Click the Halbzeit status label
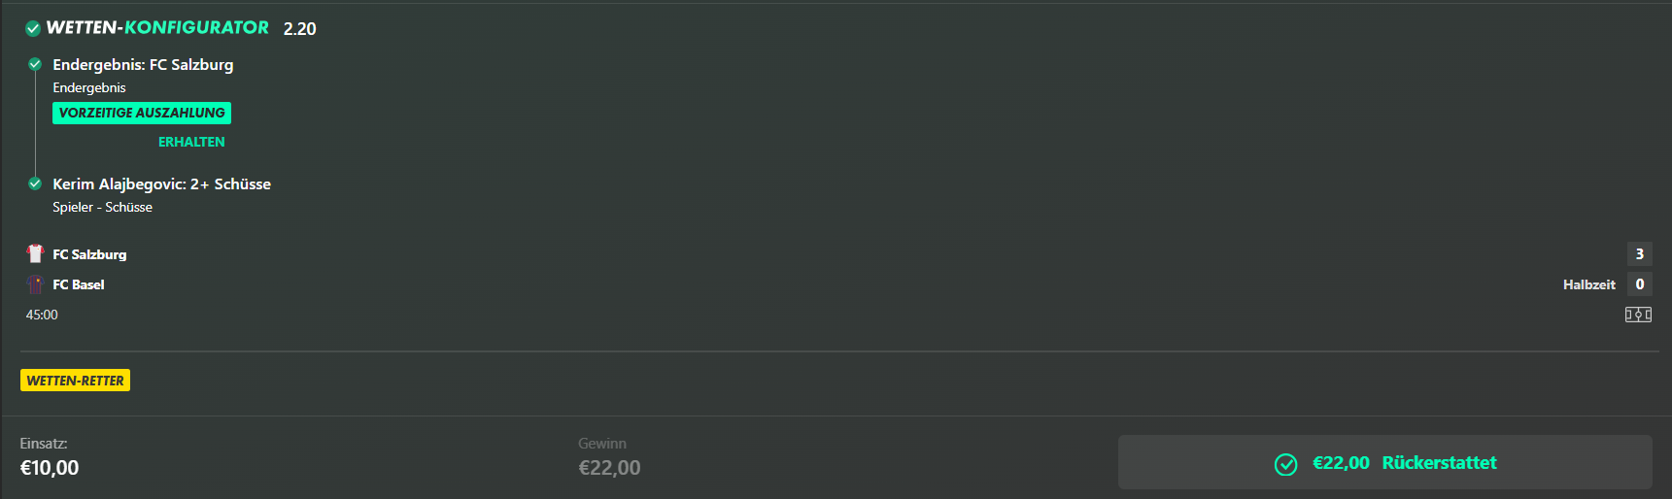Screen dimensions: 1672x499 1588,284
